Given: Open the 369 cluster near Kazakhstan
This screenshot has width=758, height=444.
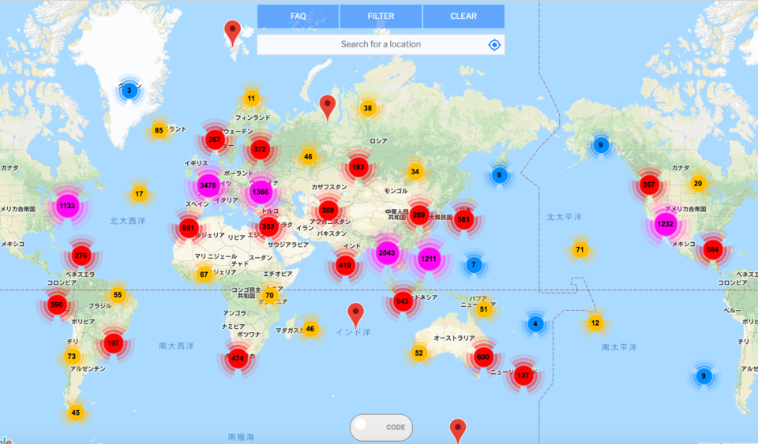Looking at the screenshot, I should tap(328, 211).
